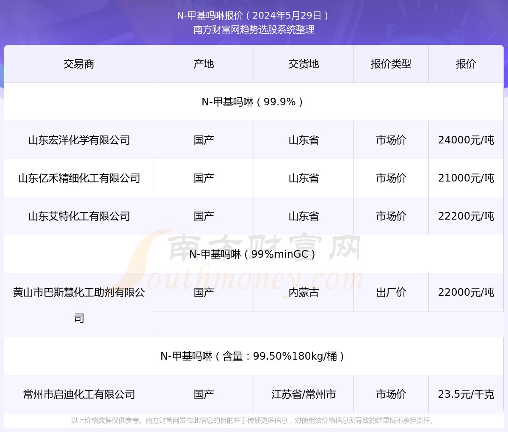Image resolution: width=508 pixels, height=432 pixels.
Task: Click section row 'N-甲基吗啉（含量：99.50%180kg/桶）'
Action: tap(254, 356)
